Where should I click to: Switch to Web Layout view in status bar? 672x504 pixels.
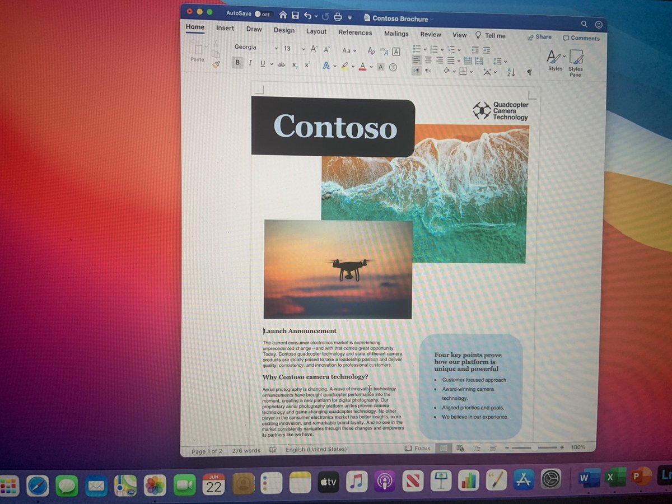click(x=460, y=448)
